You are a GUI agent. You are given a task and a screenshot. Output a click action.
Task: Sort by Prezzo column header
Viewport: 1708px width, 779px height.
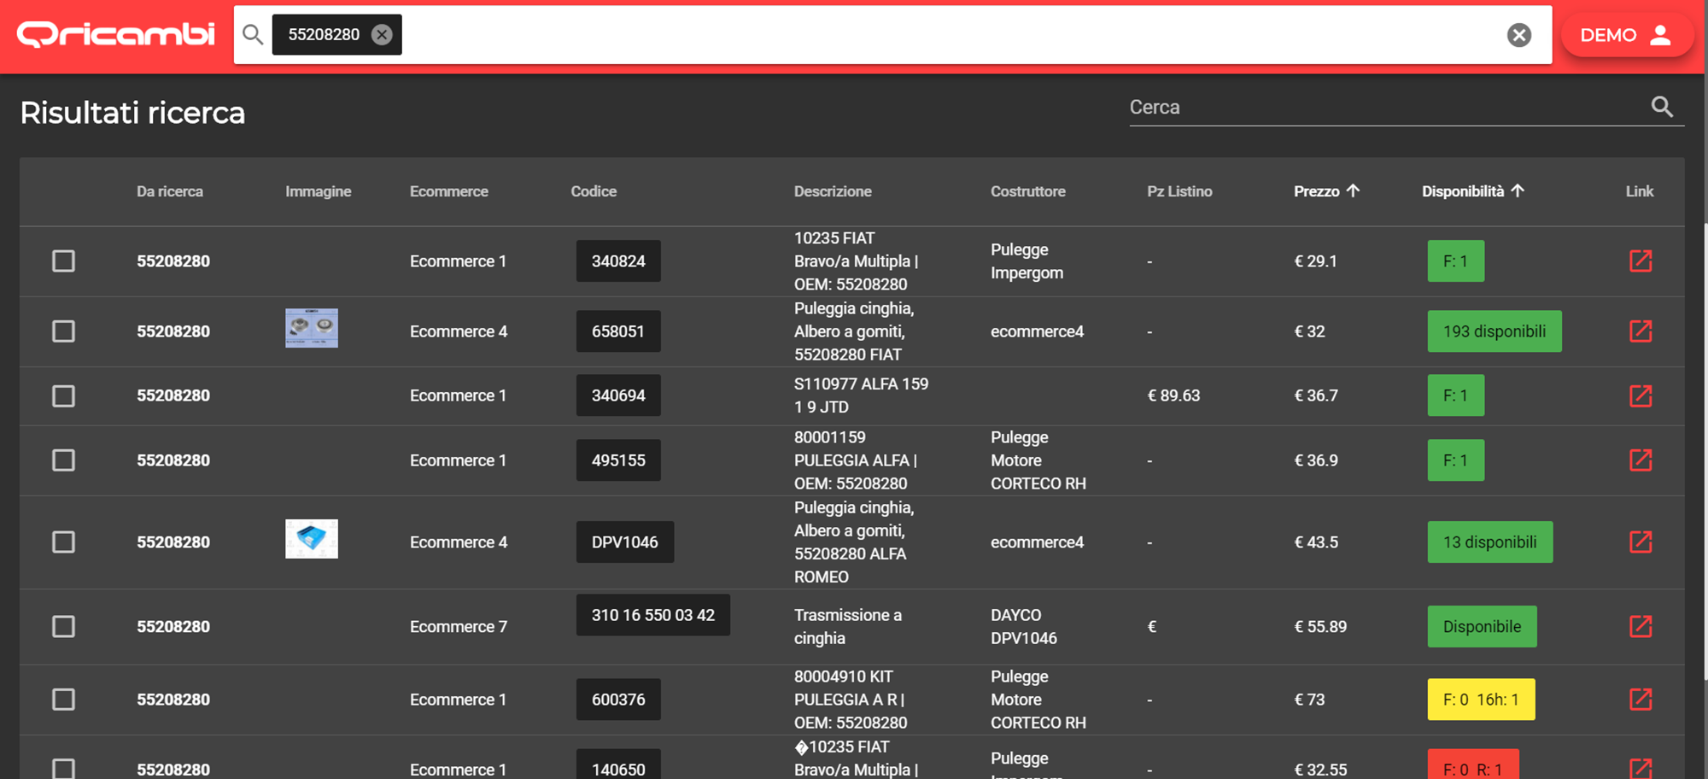pos(1326,191)
